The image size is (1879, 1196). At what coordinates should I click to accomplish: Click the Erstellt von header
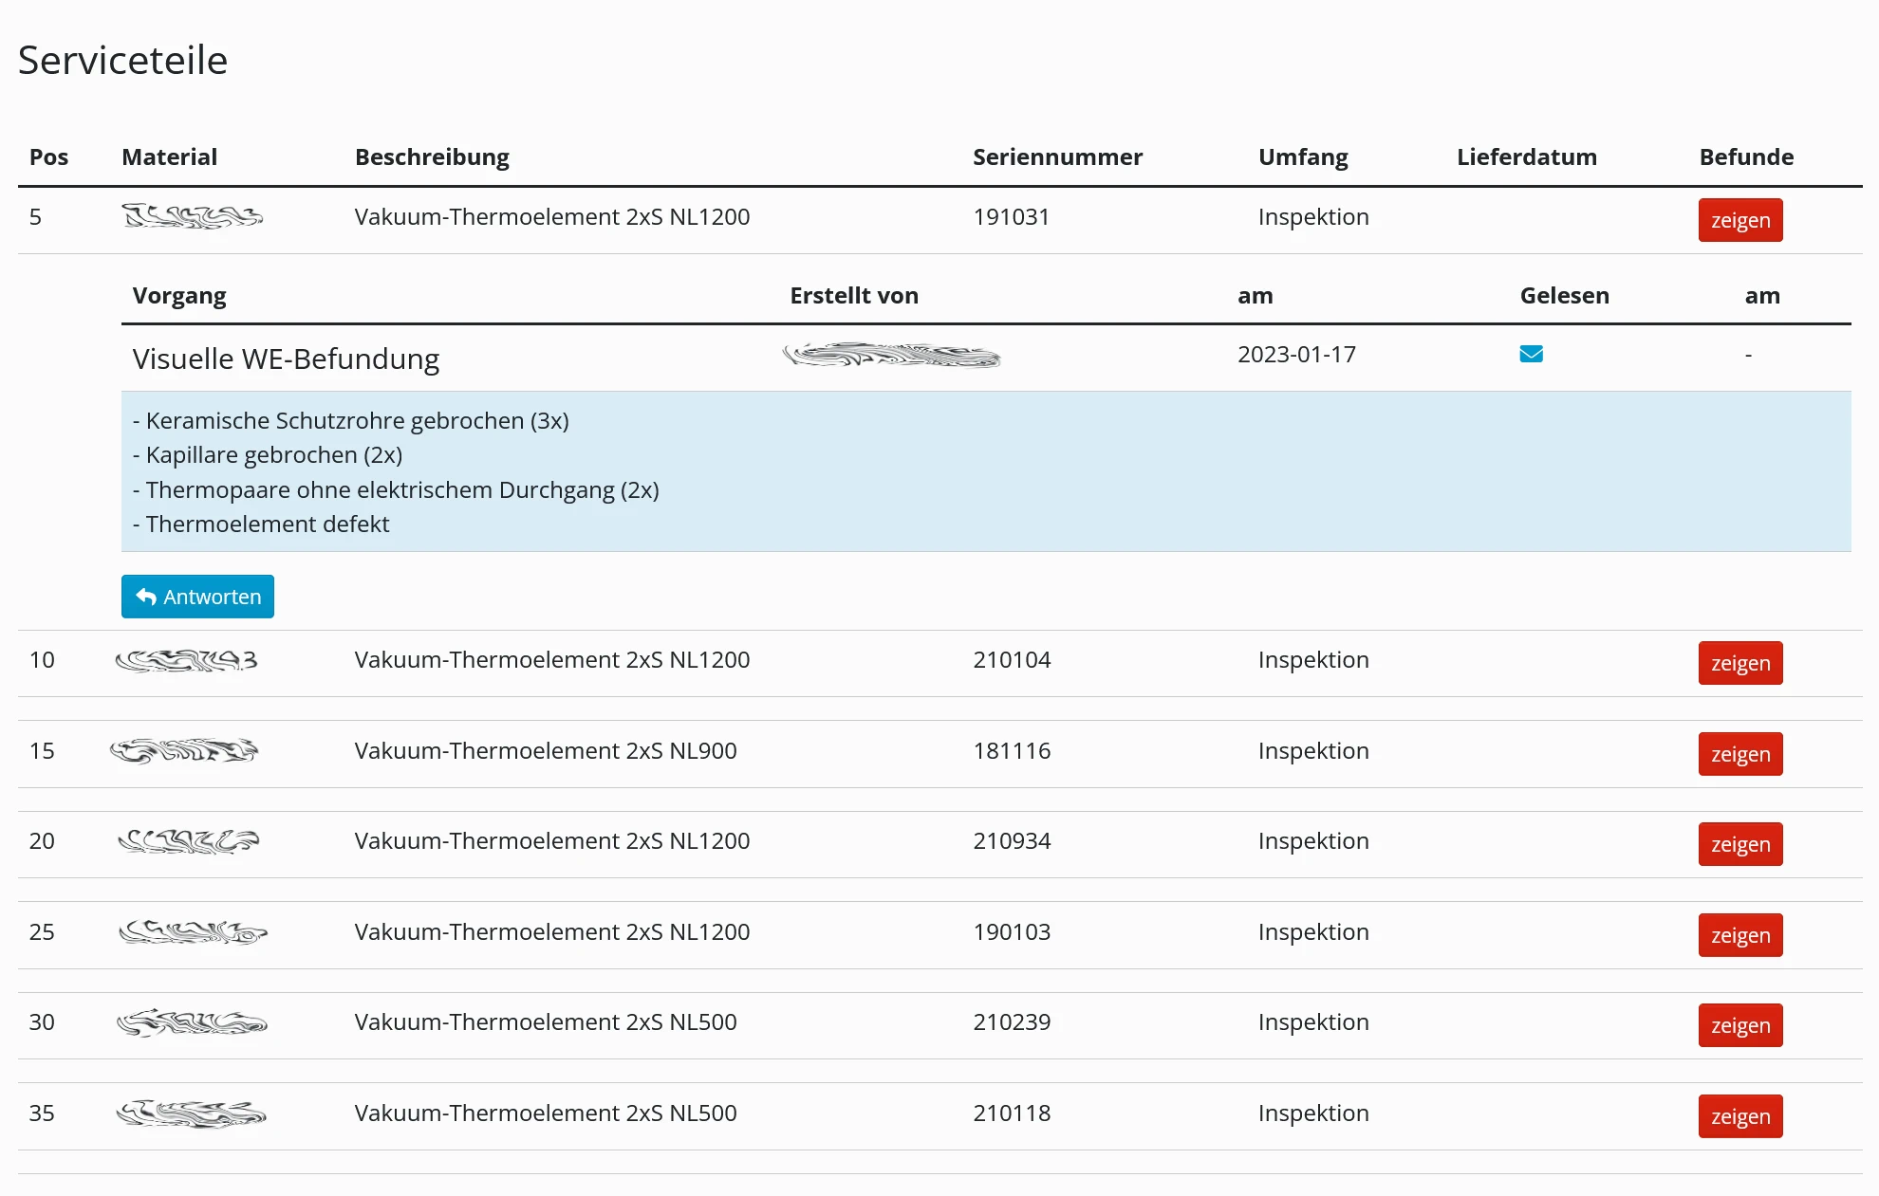pyautogui.click(x=854, y=295)
